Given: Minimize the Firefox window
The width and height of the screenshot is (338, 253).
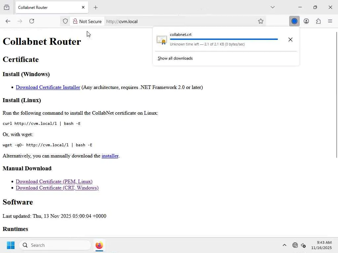Looking at the screenshot, I should coord(300,7).
